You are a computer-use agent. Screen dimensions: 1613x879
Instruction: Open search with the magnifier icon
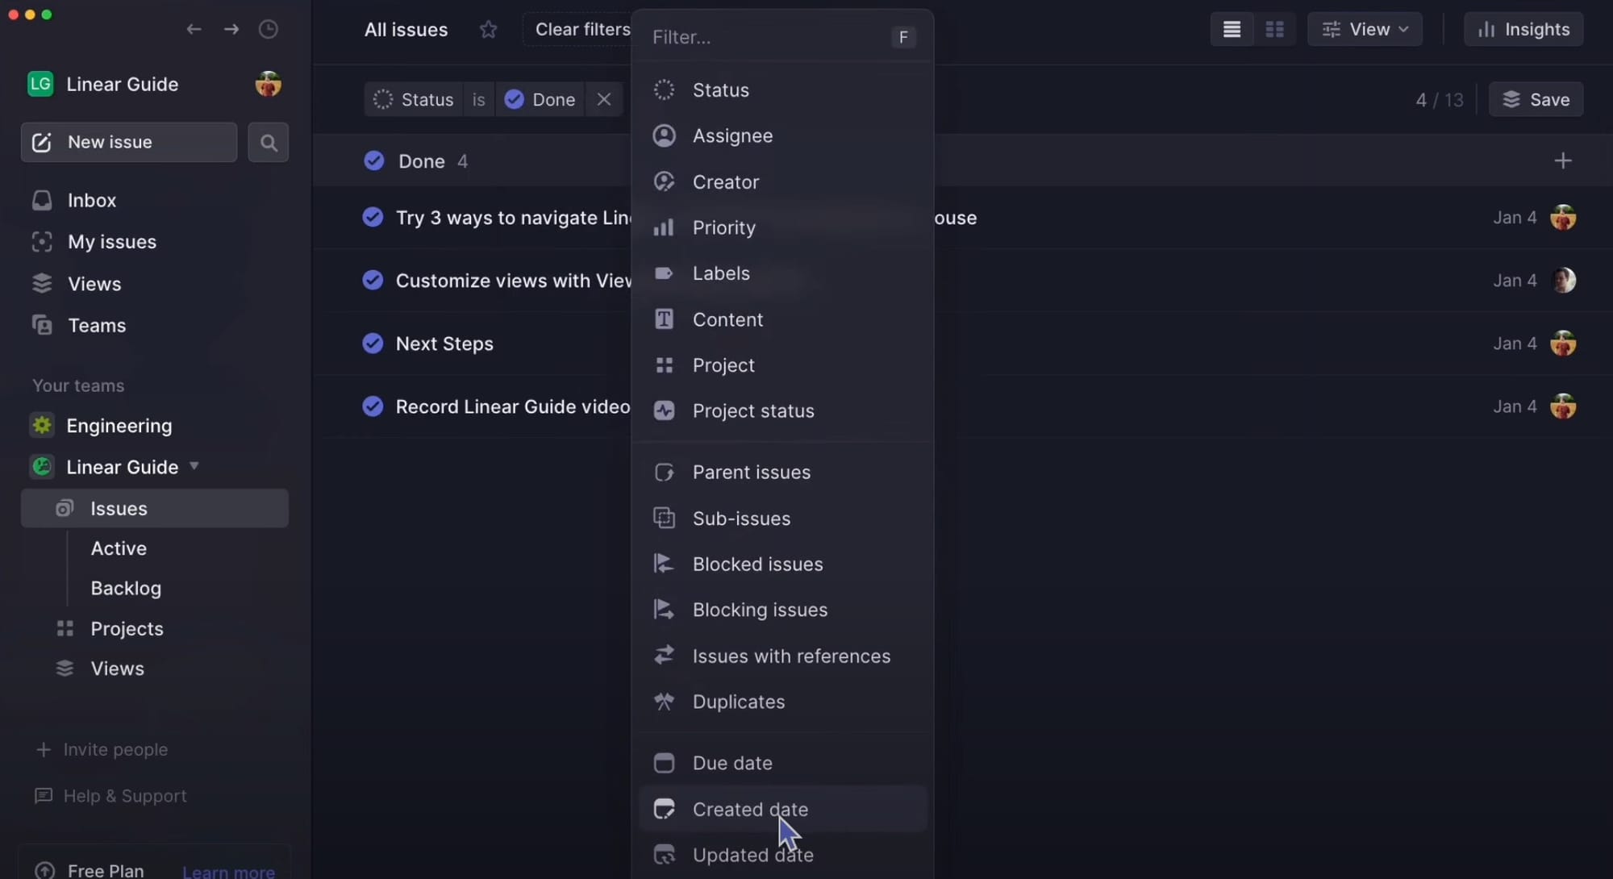click(x=269, y=143)
